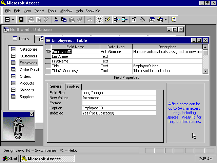
Task: Expand the New Object dropdown arrow
Action: click(166, 20)
